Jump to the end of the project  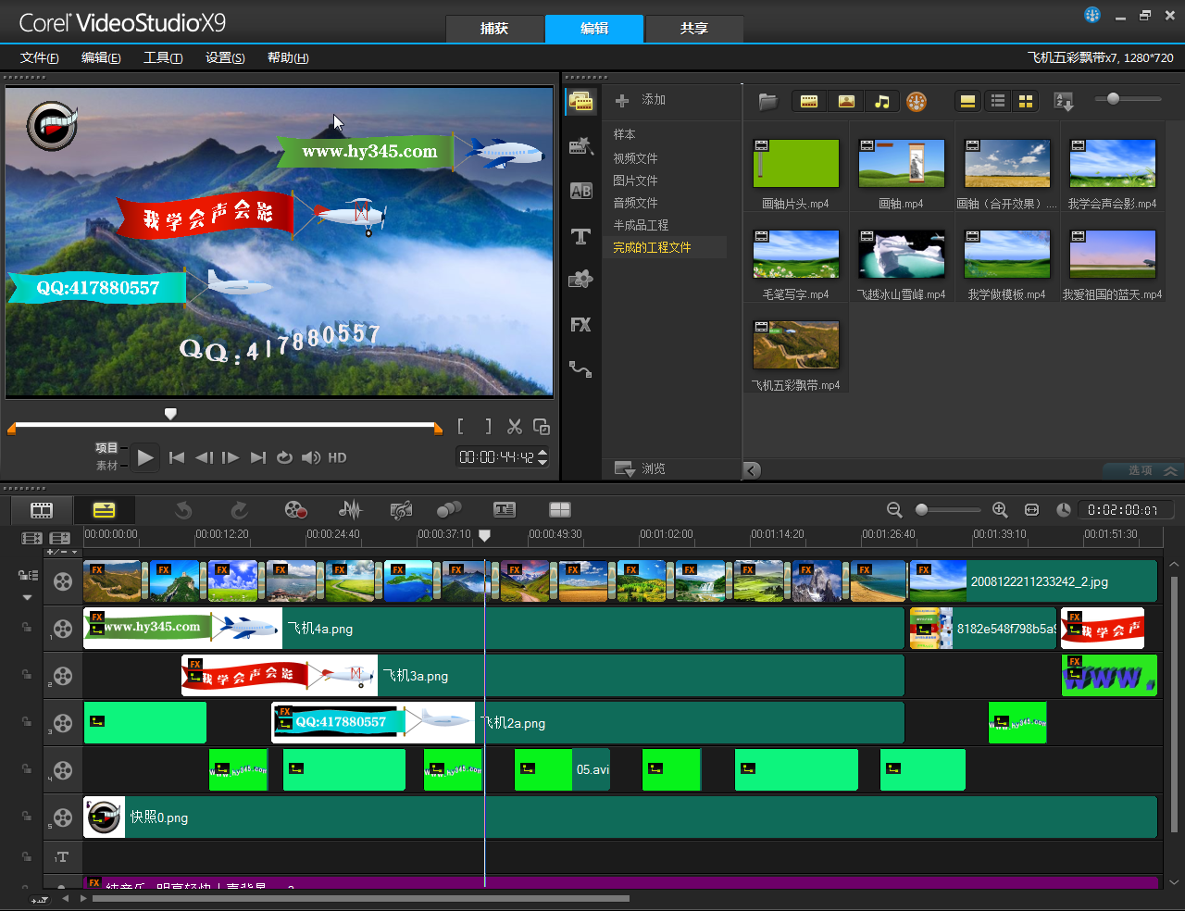(258, 457)
